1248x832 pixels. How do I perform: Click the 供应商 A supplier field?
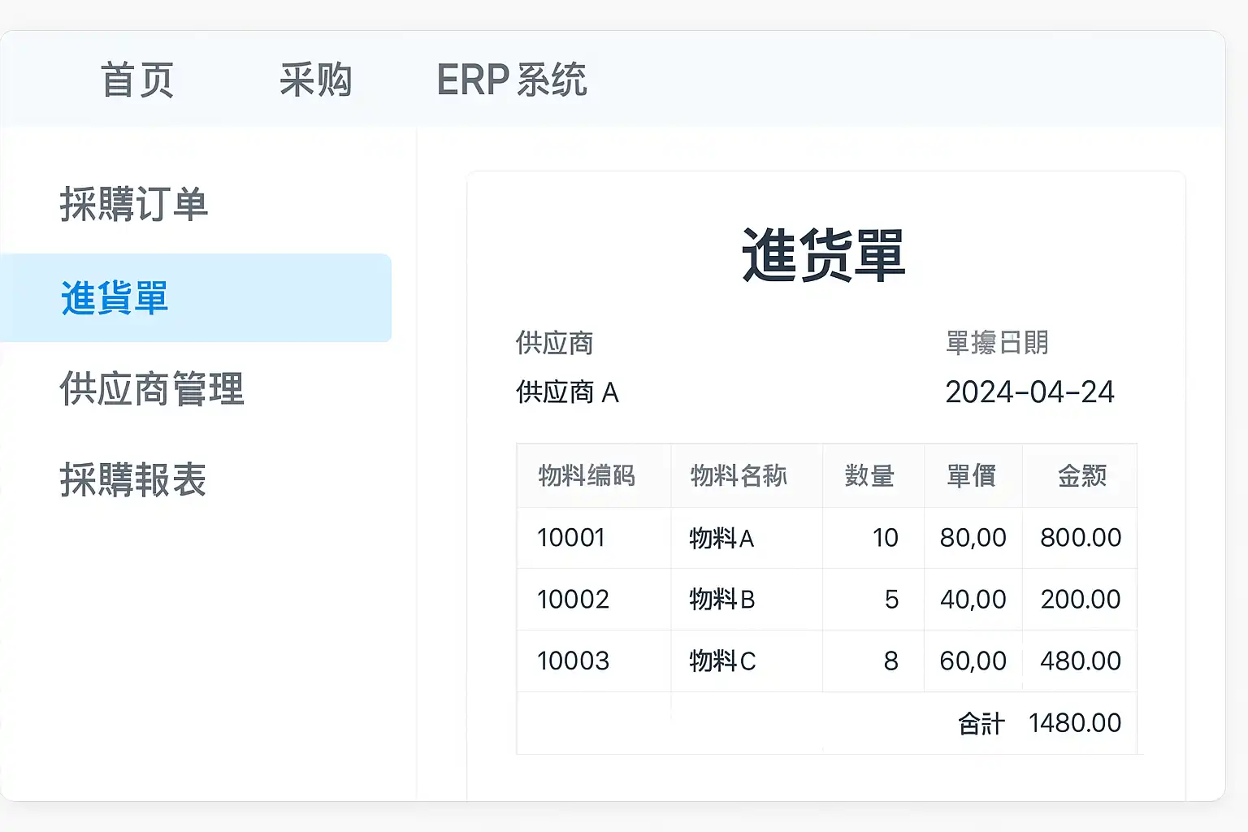pos(567,392)
